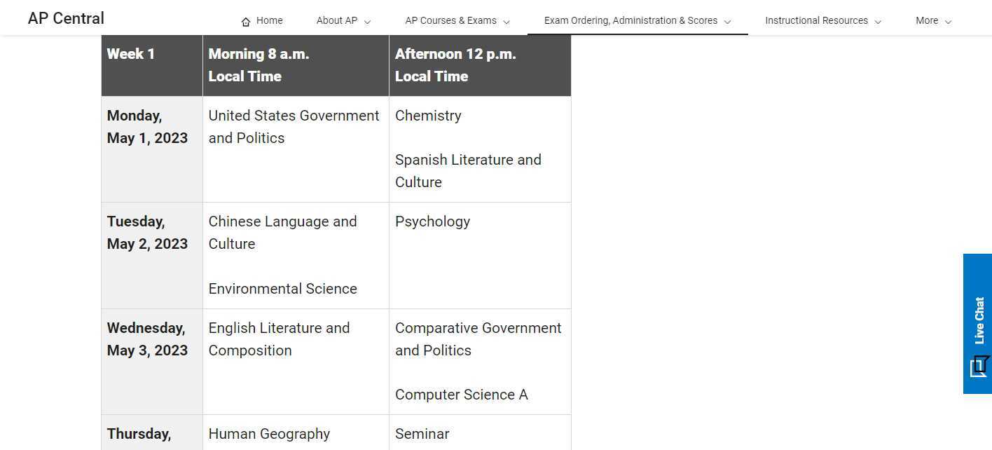Open the More navigation menu label
The width and height of the screenshot is (992, 450).
pos(926,20)
